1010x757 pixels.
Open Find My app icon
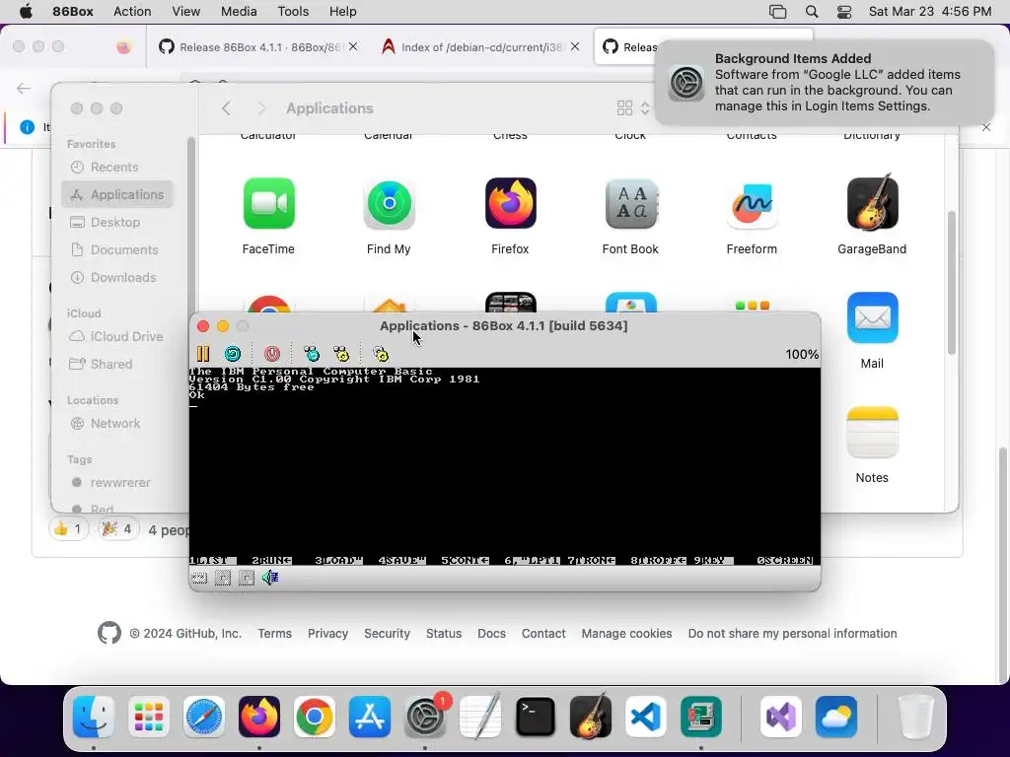[x=389, y=203]
